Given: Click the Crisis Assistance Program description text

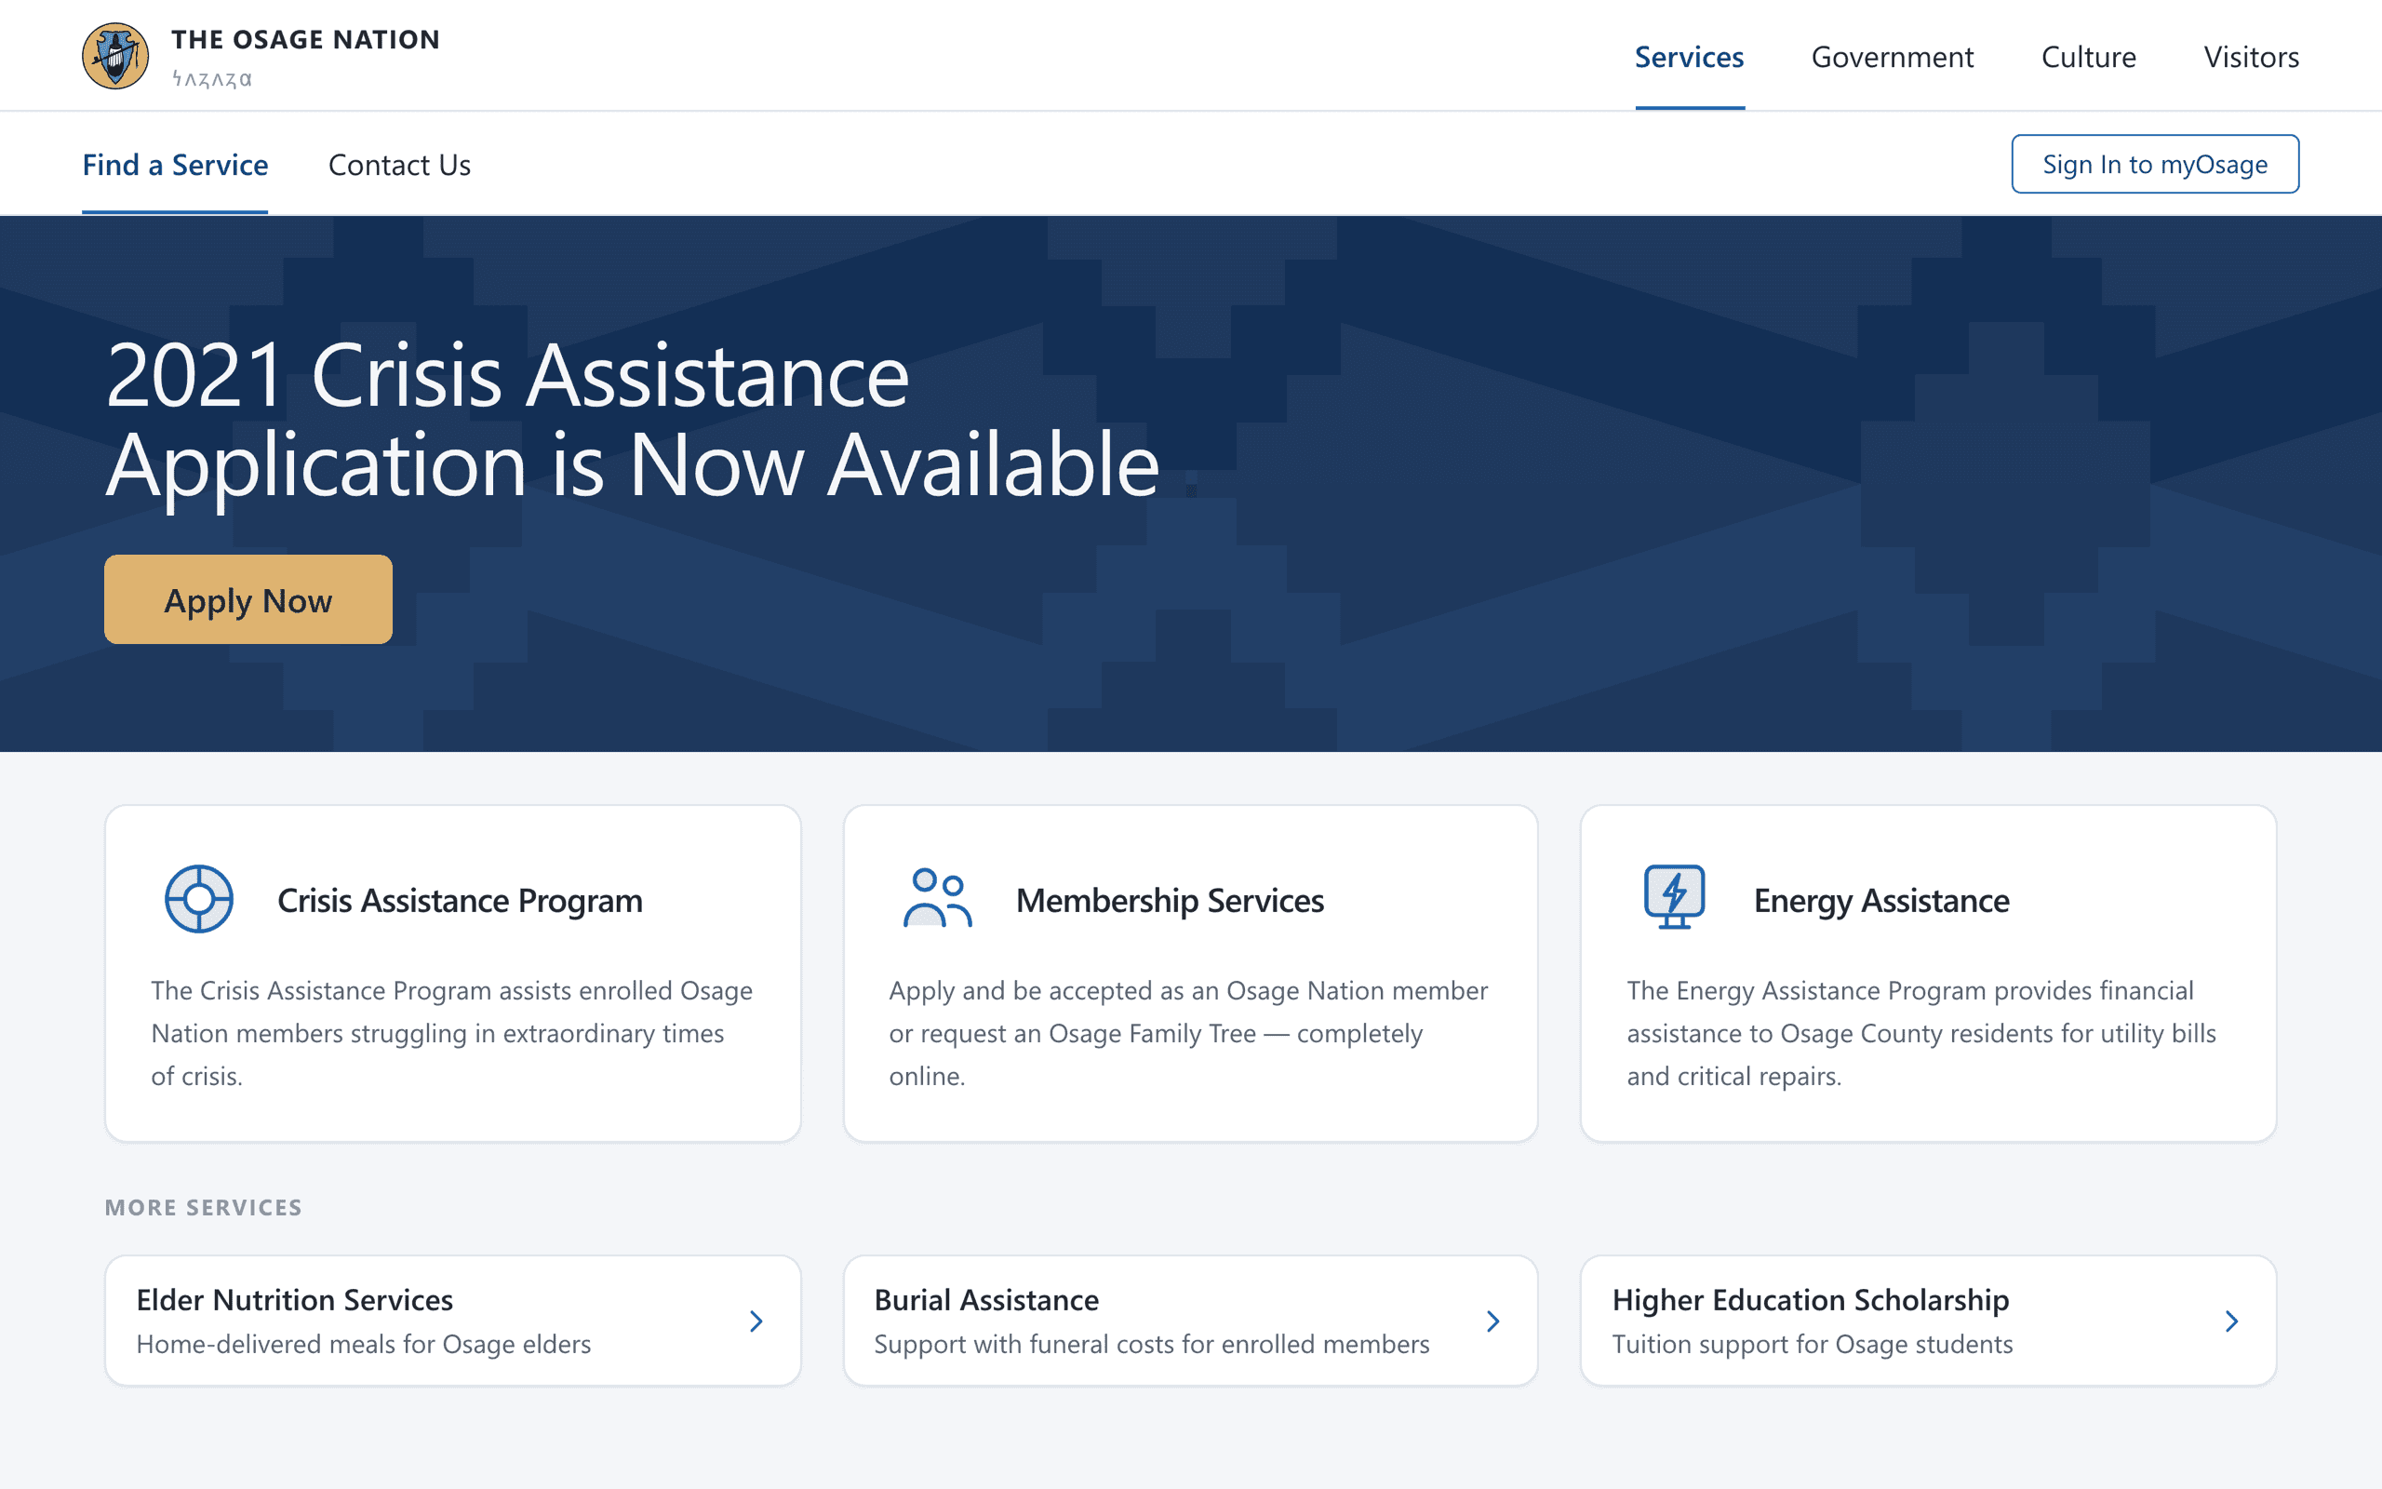Looking at the screenshot, I should pos(452,1033).
